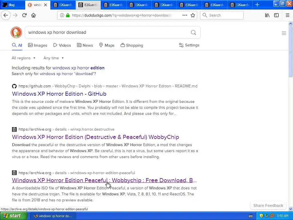This screenshot has width=293, height=220.
Task: Switch to the last E2Guardian tab
Action: coord(240,5)
